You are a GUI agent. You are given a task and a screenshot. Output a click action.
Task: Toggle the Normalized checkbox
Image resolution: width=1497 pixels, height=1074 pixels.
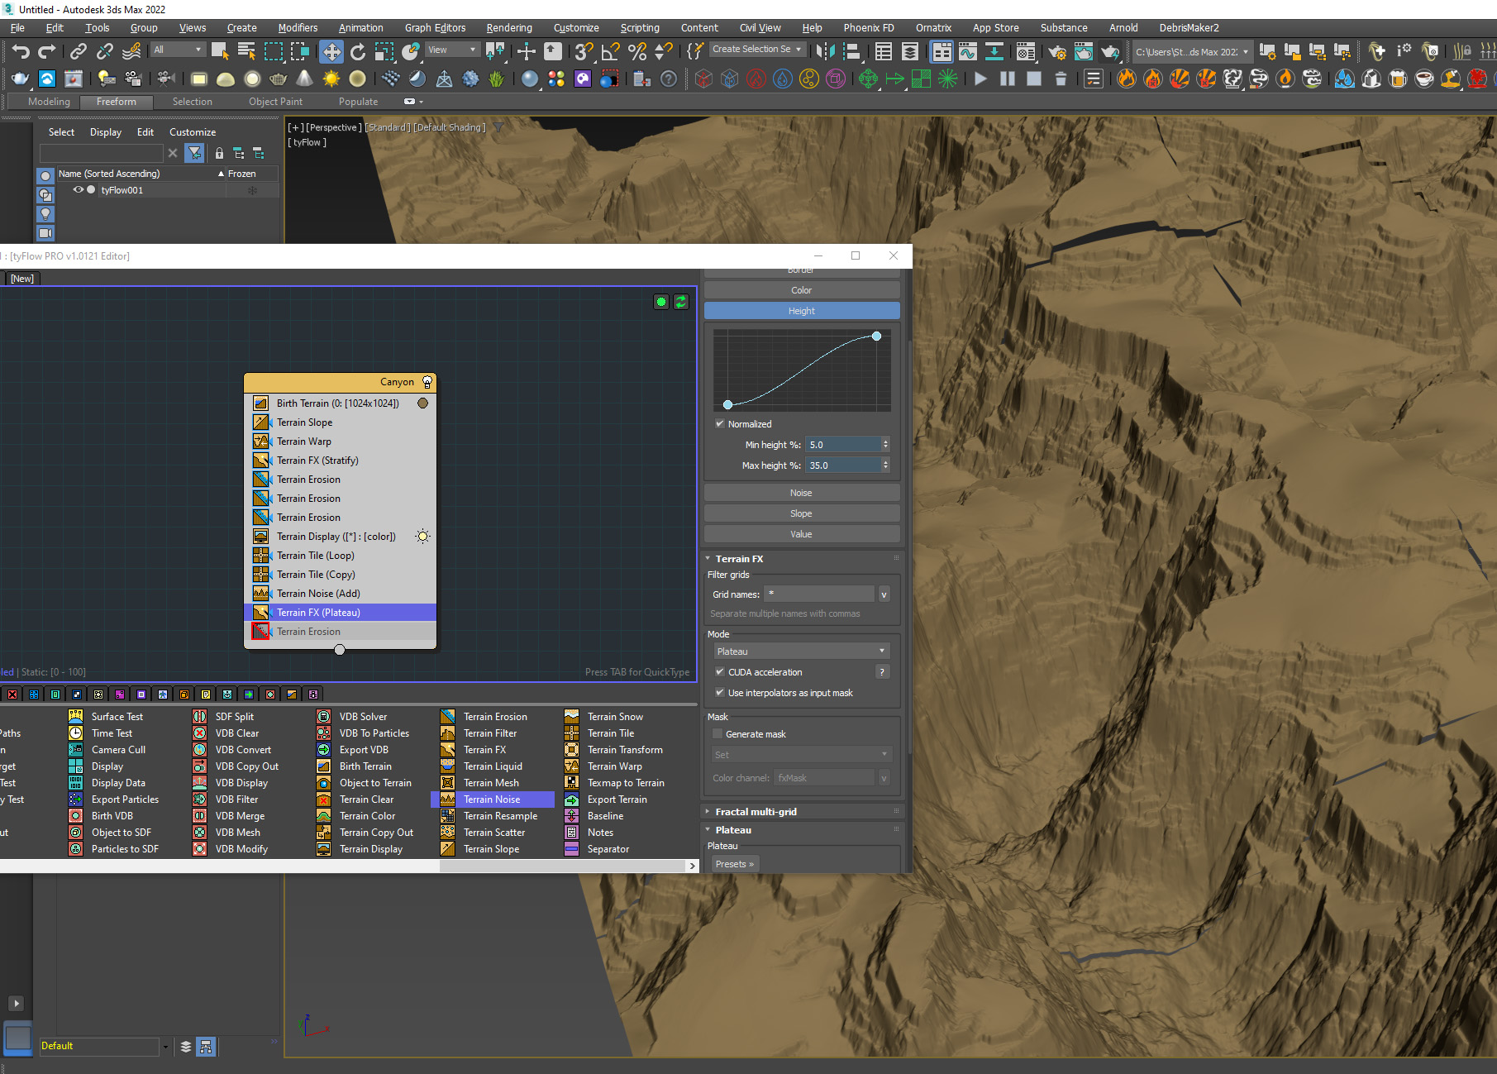pyautogui.click(x=720, y=424)
